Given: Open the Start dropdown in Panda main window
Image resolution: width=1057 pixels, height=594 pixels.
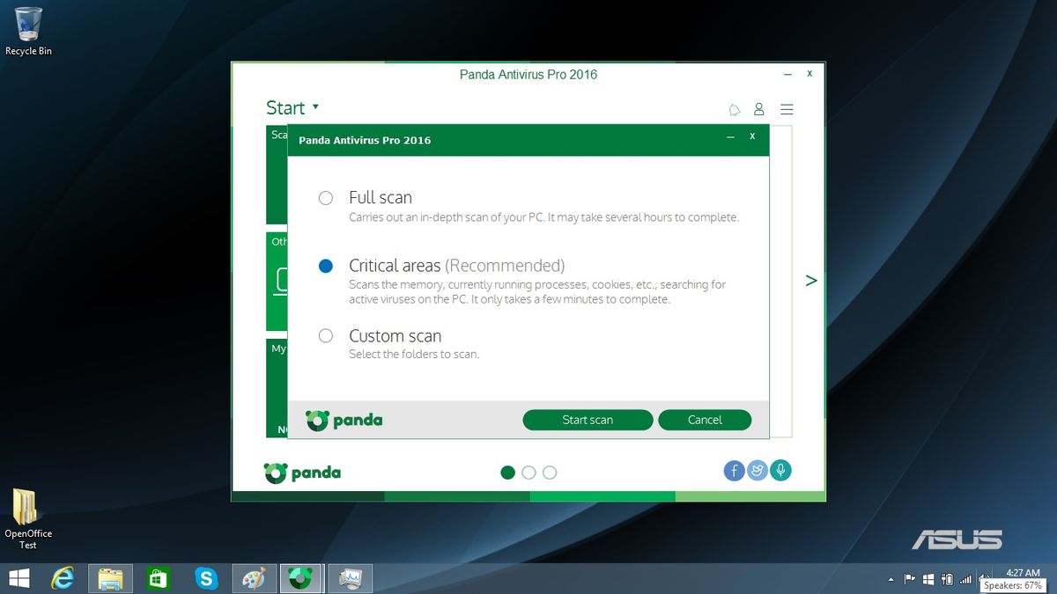Looking at the screenshot, I should (x=292, y=108).
